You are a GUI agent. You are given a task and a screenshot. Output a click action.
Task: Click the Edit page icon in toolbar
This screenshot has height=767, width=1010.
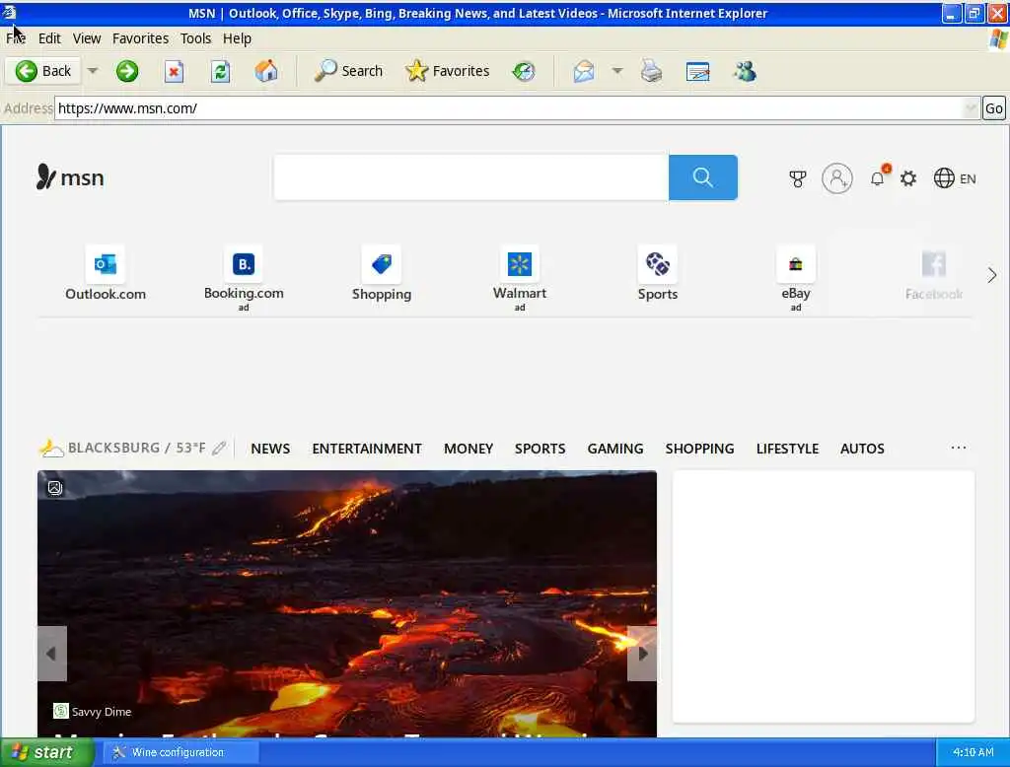[697, 72]
